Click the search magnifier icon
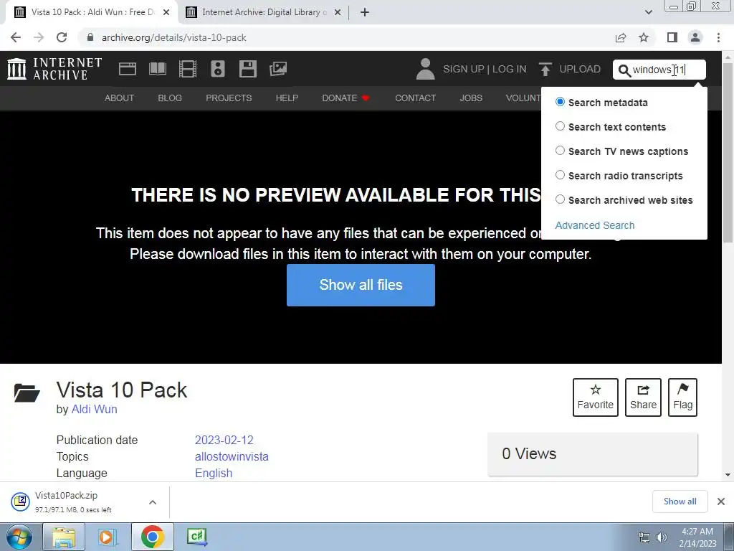Image resolution: width=734 pixels, height=551 pixels. pos(624,70)
